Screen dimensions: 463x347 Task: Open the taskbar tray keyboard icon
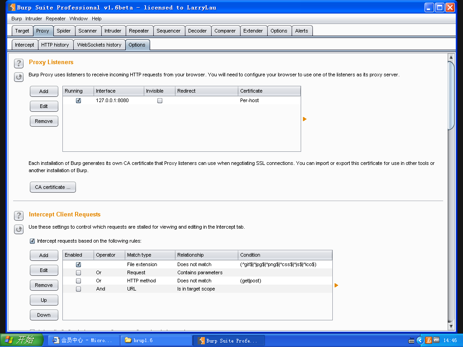pos(411,341)
